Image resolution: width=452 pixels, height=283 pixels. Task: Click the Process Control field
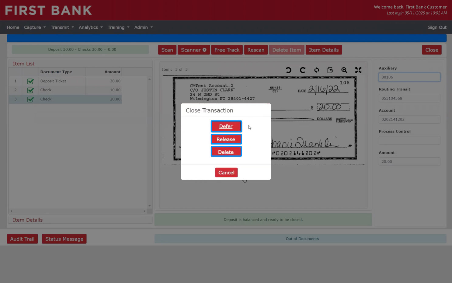click(x=409, y=140)
